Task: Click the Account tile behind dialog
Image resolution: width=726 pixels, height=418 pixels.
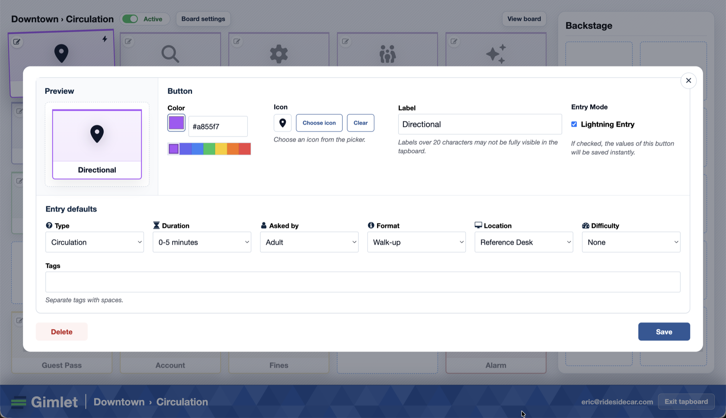Action: click(170, 362)
